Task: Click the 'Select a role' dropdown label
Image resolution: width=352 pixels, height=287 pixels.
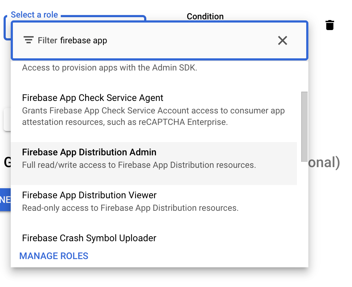Action: (x=34, y=15)
